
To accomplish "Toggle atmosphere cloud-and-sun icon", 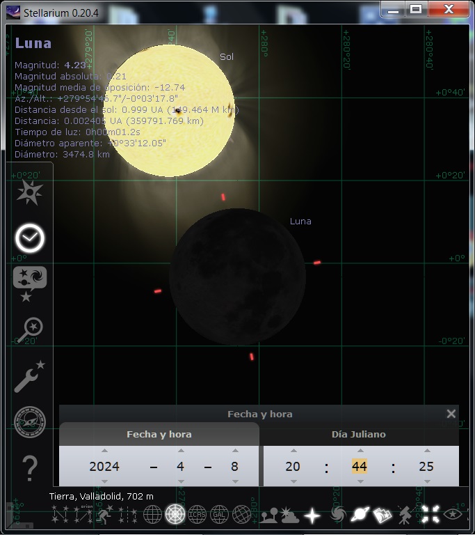I will coord(289,515).
